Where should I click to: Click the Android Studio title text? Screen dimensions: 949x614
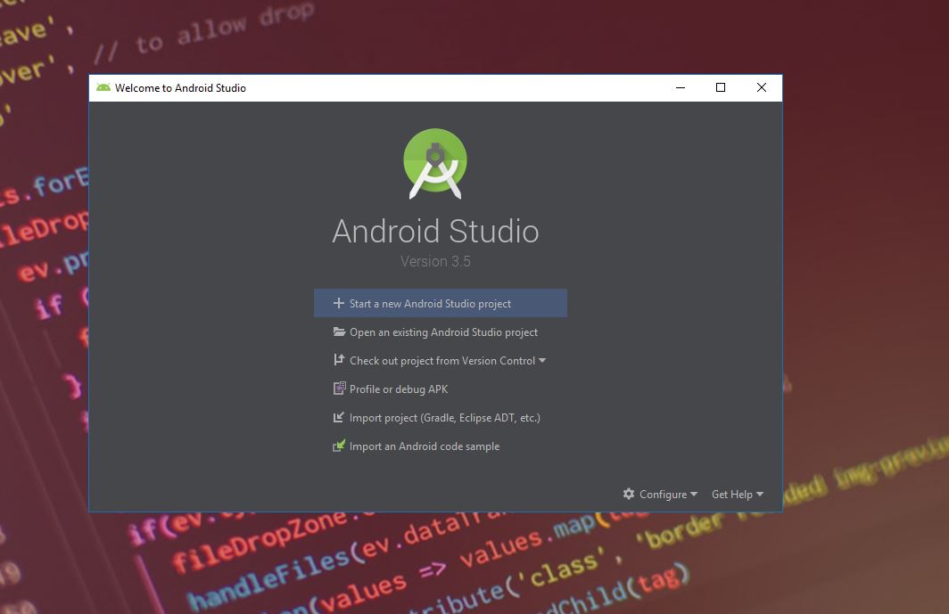coord(435,231)
